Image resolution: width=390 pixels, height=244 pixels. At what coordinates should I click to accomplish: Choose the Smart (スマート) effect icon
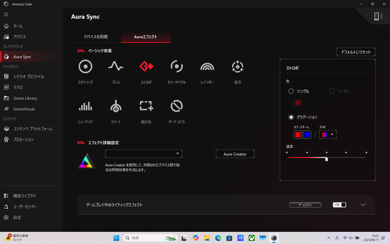[116, 106]
